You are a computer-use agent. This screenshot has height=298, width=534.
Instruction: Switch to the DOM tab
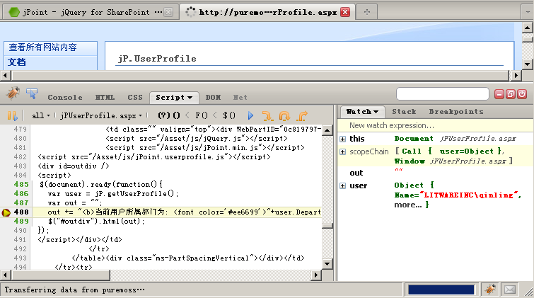[213, 98]
